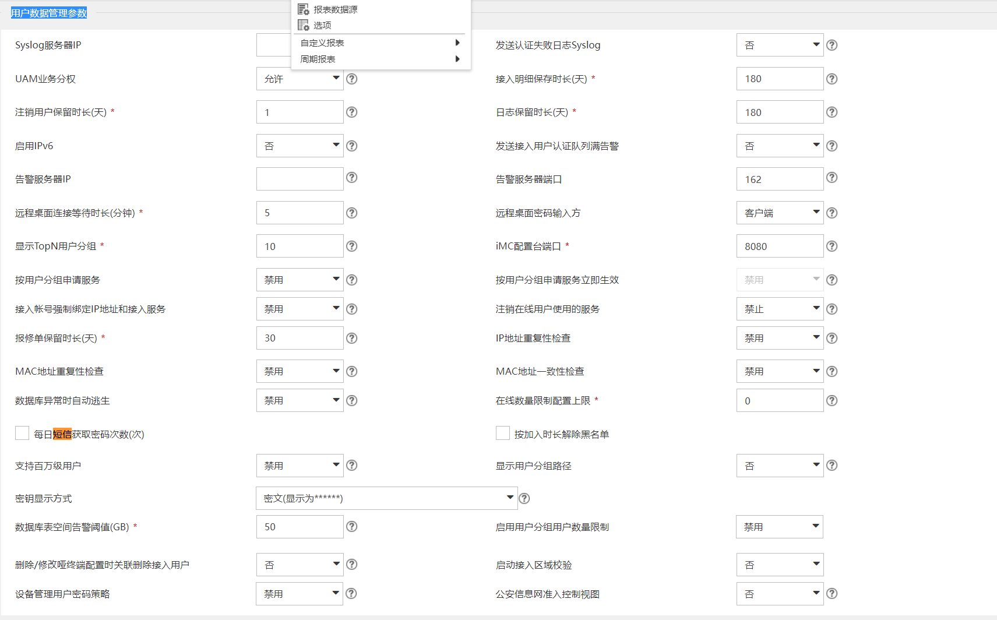Focus 数据库表空间告警阈值(GB) field

coord(300,527)
